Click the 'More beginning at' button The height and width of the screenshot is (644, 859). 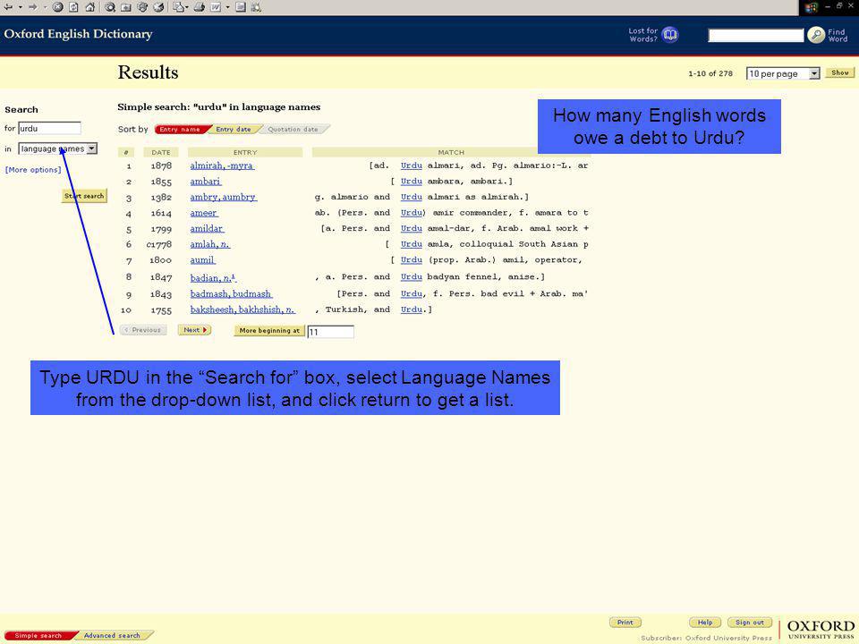click(269, 331)
